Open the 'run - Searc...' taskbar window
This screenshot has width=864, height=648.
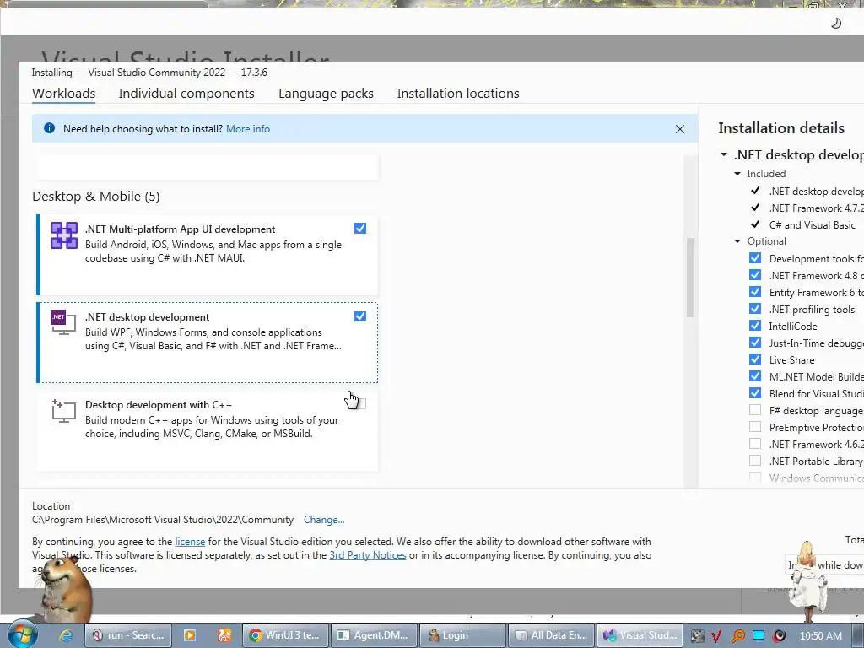coord(128,635)
